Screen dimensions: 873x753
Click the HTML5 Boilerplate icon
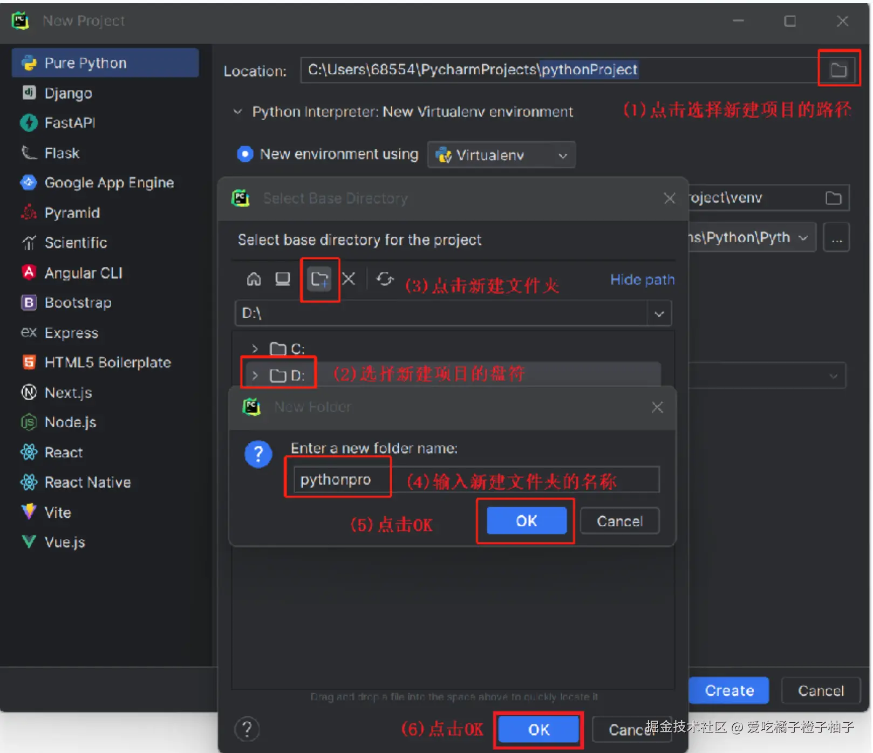29,362
